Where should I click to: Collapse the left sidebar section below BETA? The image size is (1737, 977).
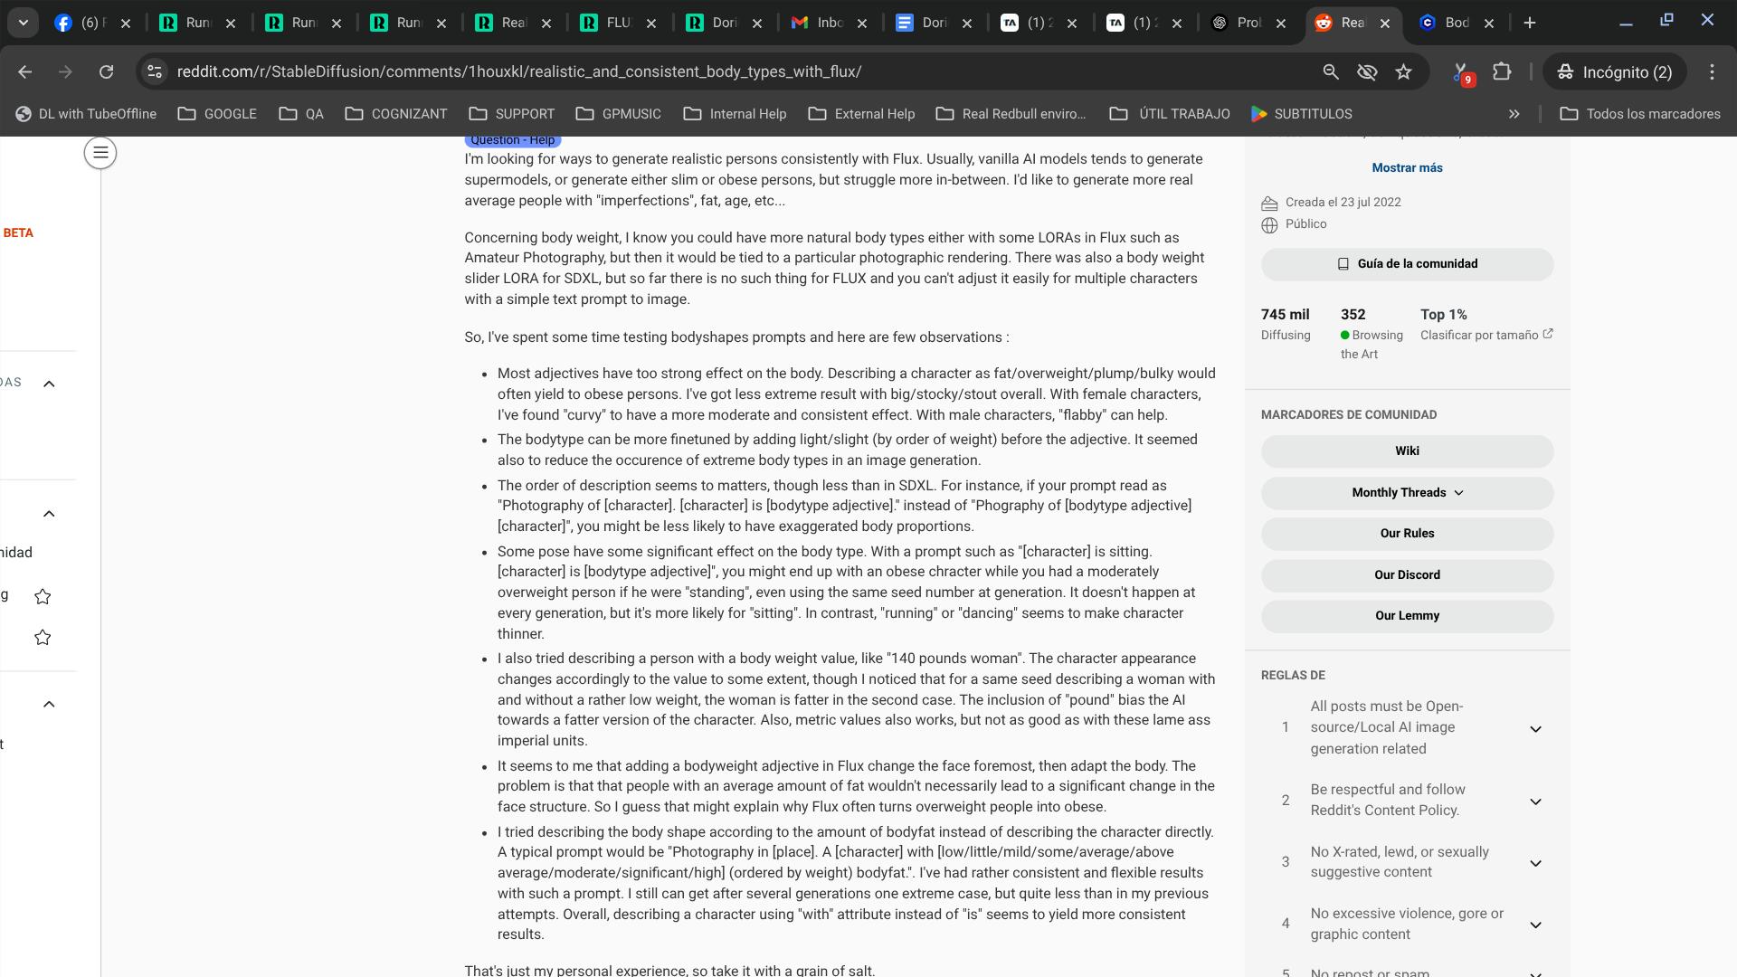pyautogui.click(x=49, y=384)
